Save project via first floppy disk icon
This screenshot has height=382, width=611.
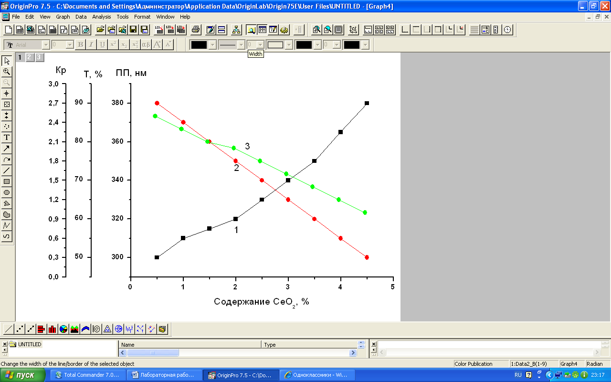(133, 30)
